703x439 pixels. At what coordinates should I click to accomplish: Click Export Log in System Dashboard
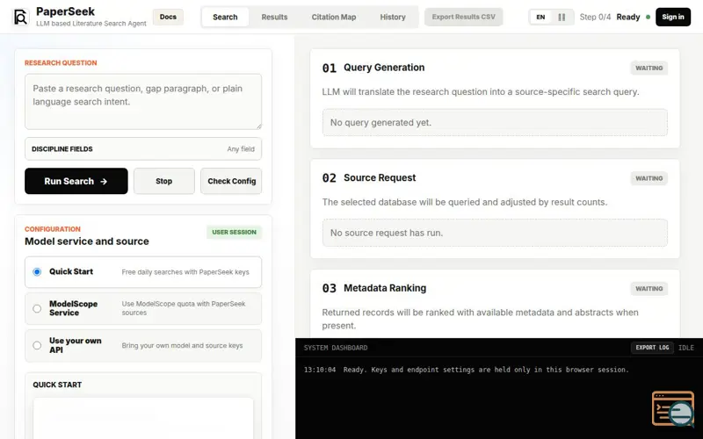click(x=652, y=348)
